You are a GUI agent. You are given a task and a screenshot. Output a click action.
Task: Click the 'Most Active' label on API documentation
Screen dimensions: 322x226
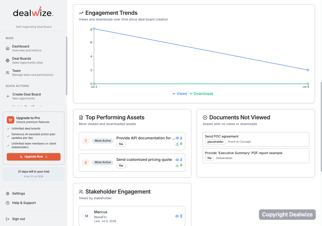pyautogui.click(x=103, y=141)
